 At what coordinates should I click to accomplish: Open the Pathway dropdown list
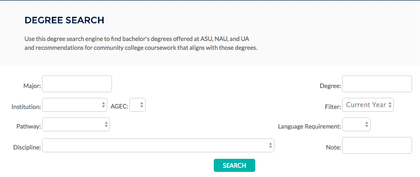(76, 124)
